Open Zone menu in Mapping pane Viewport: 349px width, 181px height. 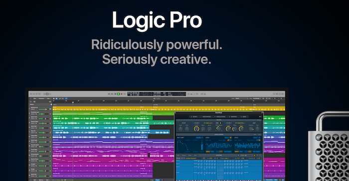[x=190, y=155]
